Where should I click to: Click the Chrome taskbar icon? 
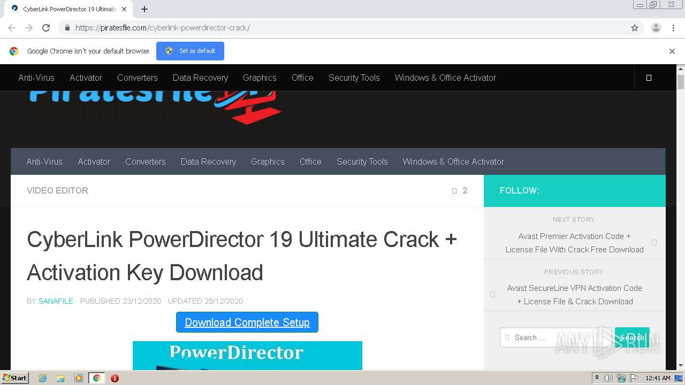[97, 378]
